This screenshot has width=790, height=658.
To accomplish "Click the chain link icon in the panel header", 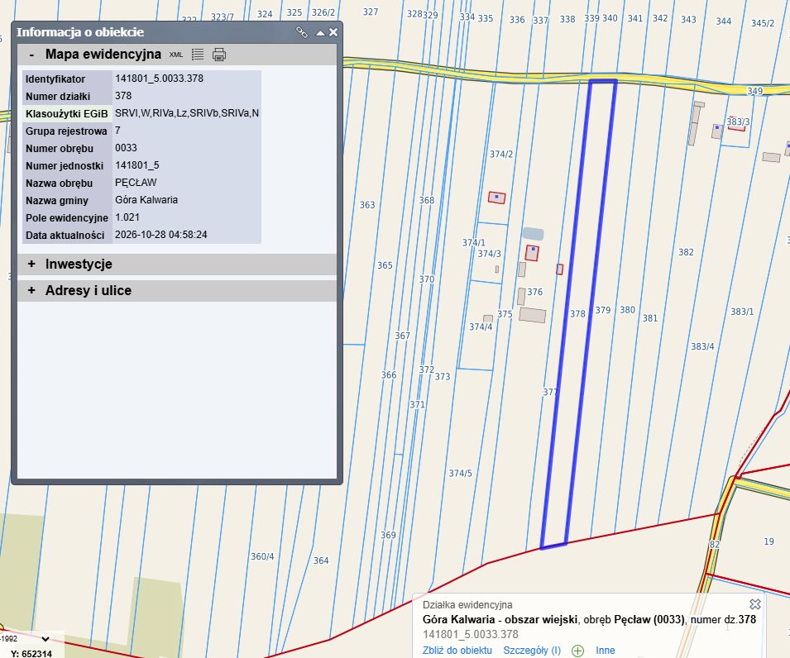I will pyautogui.click(x=302, y=32).
